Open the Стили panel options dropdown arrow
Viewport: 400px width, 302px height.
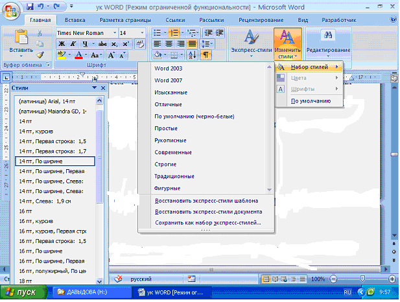94,87
